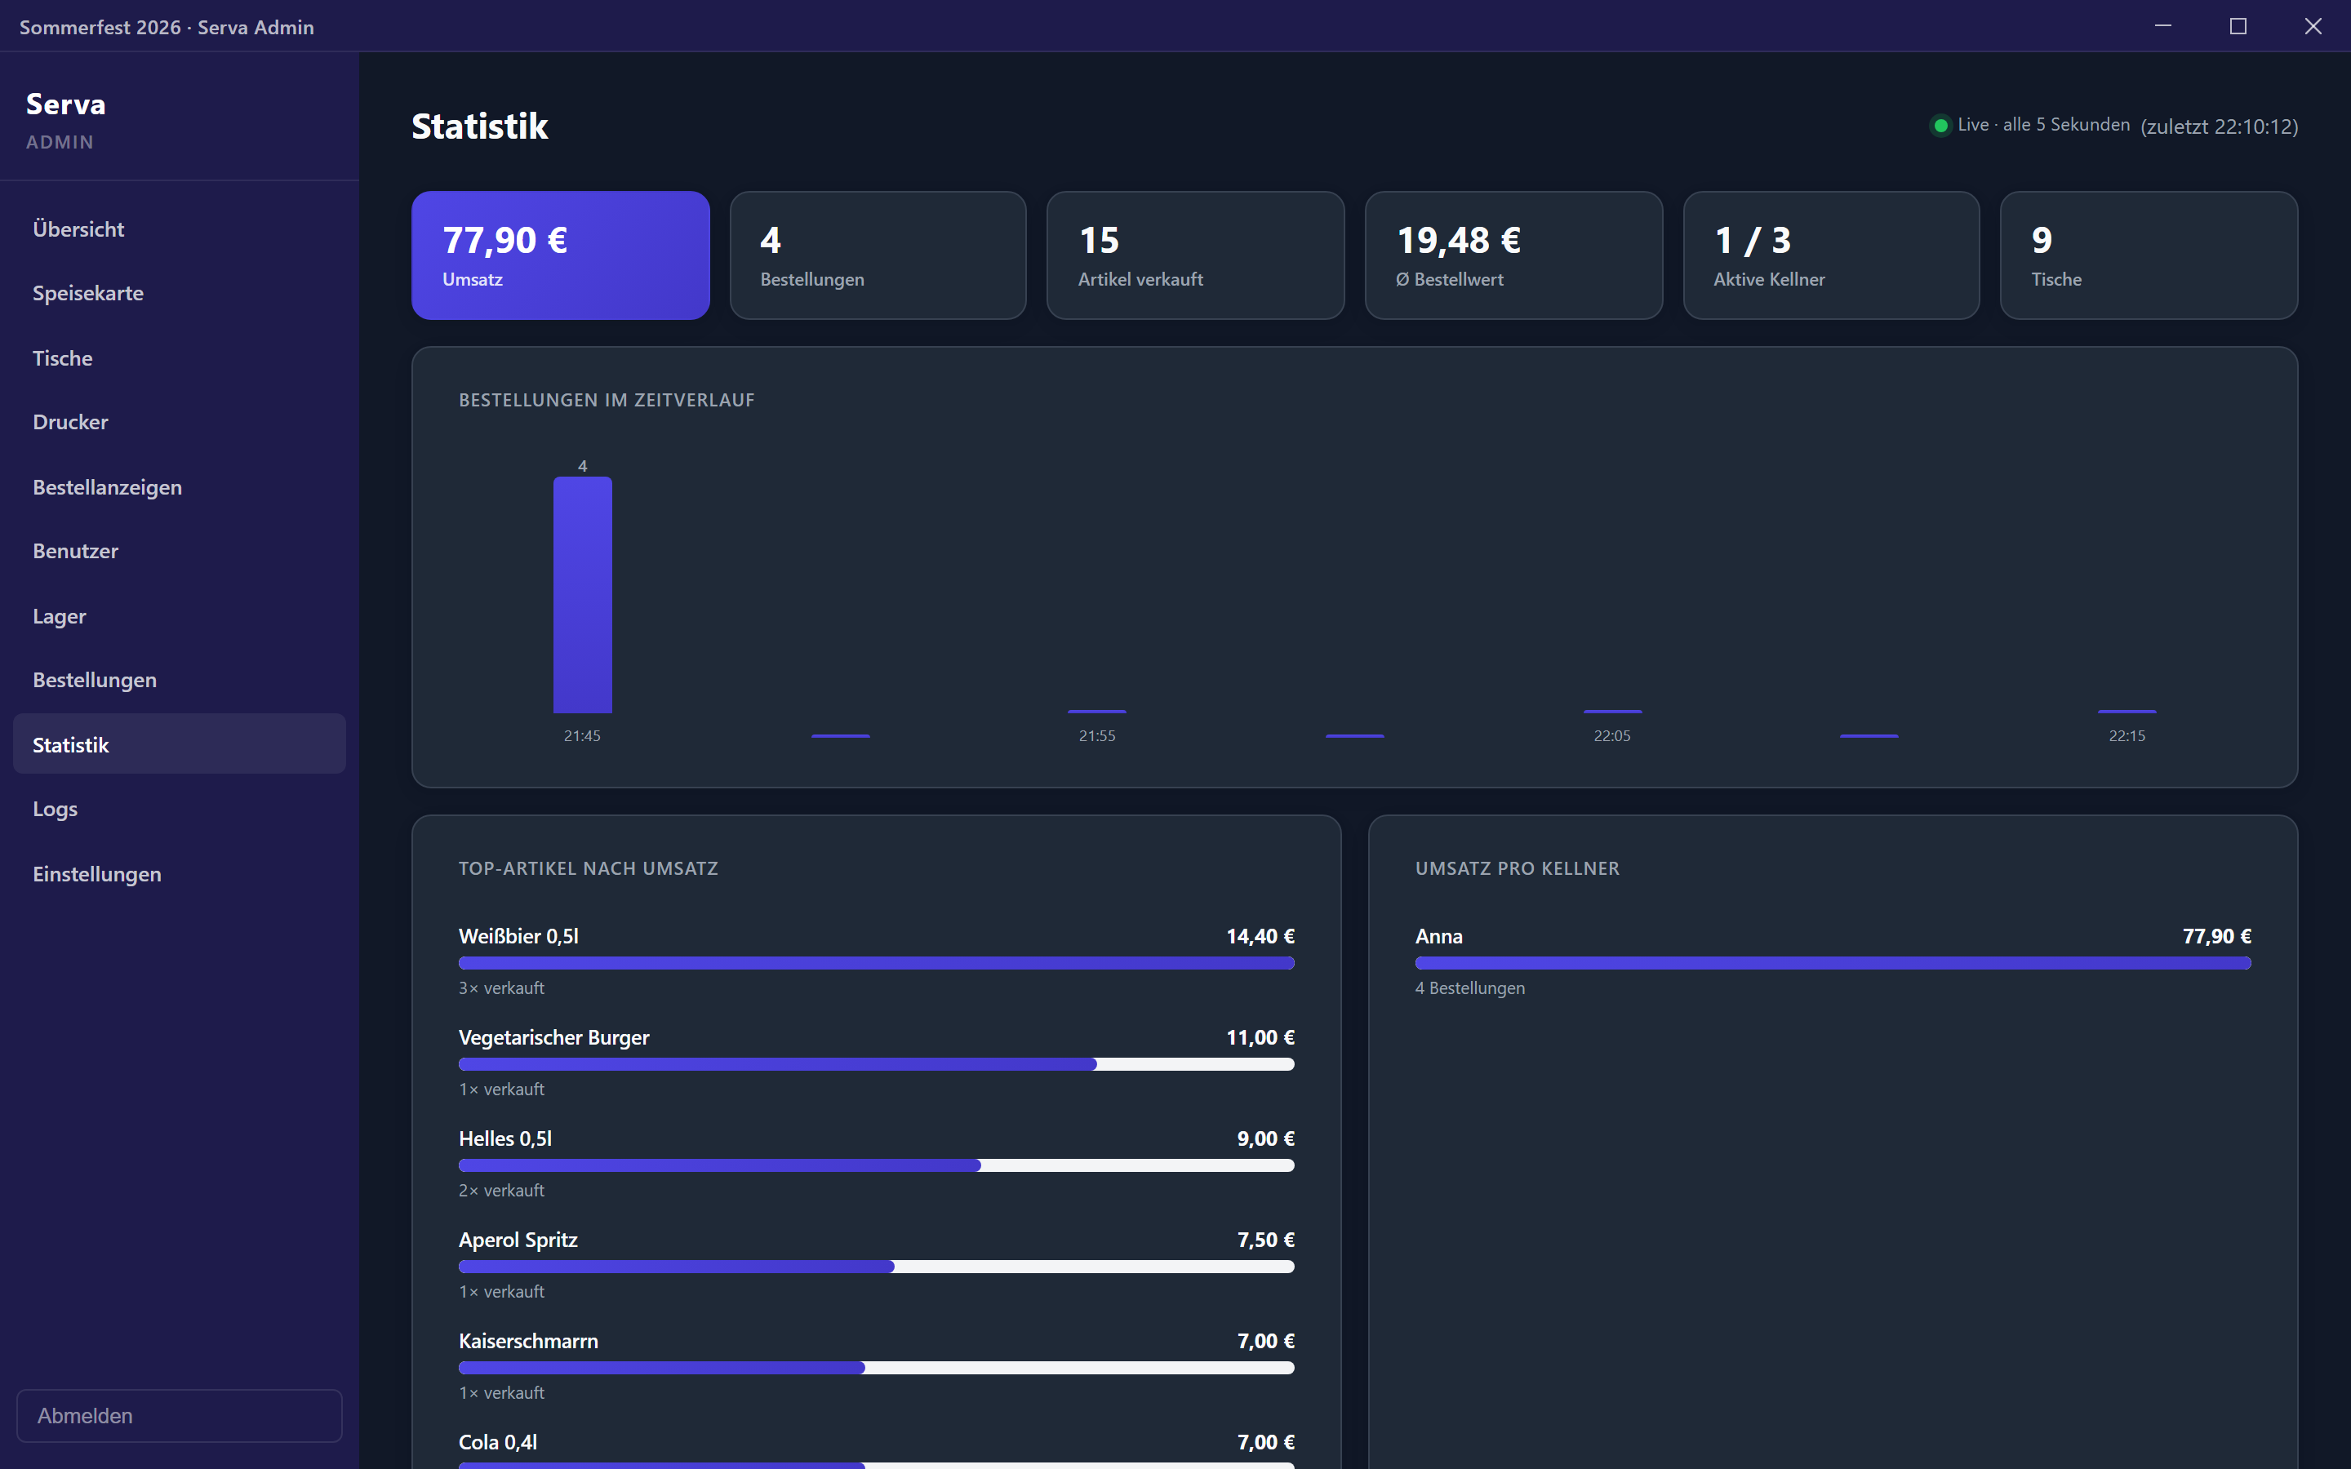The image size is (2351, 1469).
Task: Click the Kaiserschmarrn revenue bar
Action: 876,1367
